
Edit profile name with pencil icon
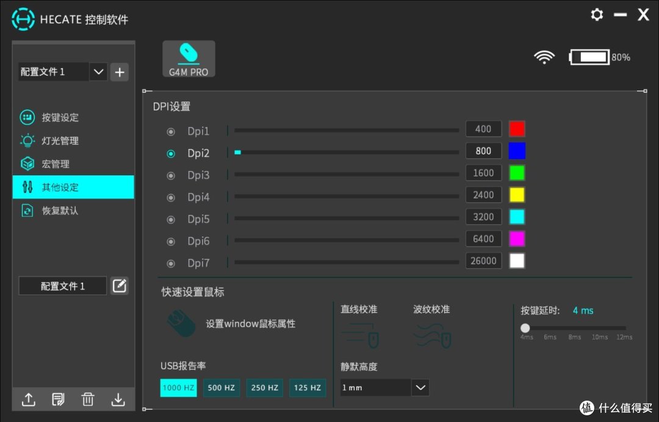click(x=120, y=286)
